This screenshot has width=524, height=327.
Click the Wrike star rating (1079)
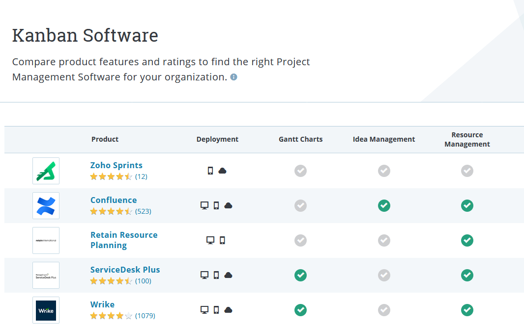(x=123, y=316)
